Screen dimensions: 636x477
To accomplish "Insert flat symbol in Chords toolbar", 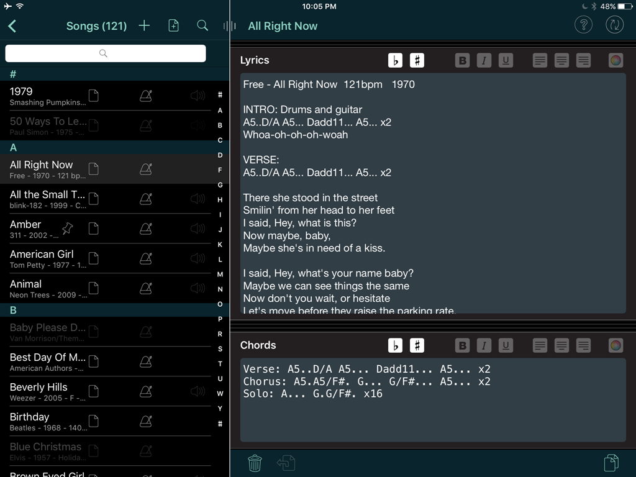I will pyautogui.click(x=395, y=345).
